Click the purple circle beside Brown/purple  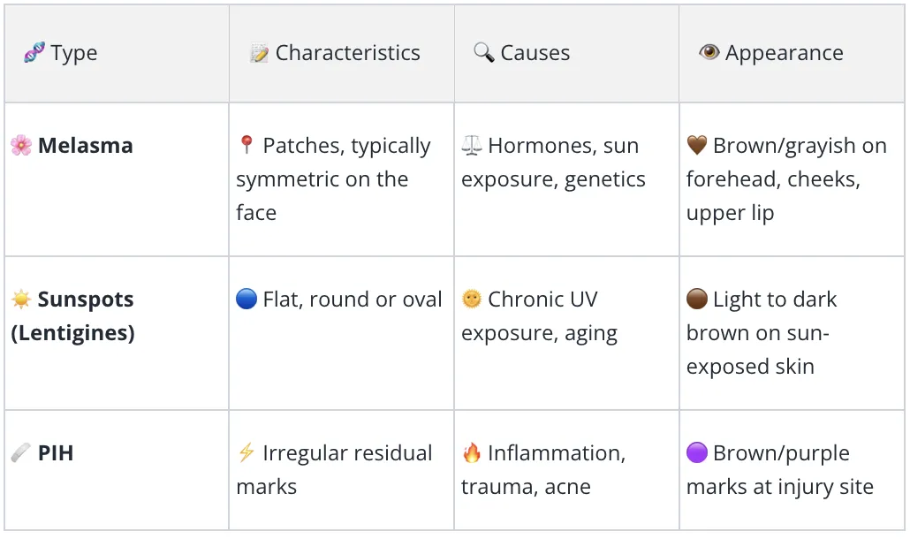(697, 452)
